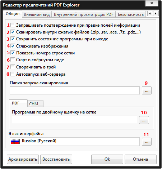Click the browse button for interface language
The image size is (162, 169).
click(147, 142)
